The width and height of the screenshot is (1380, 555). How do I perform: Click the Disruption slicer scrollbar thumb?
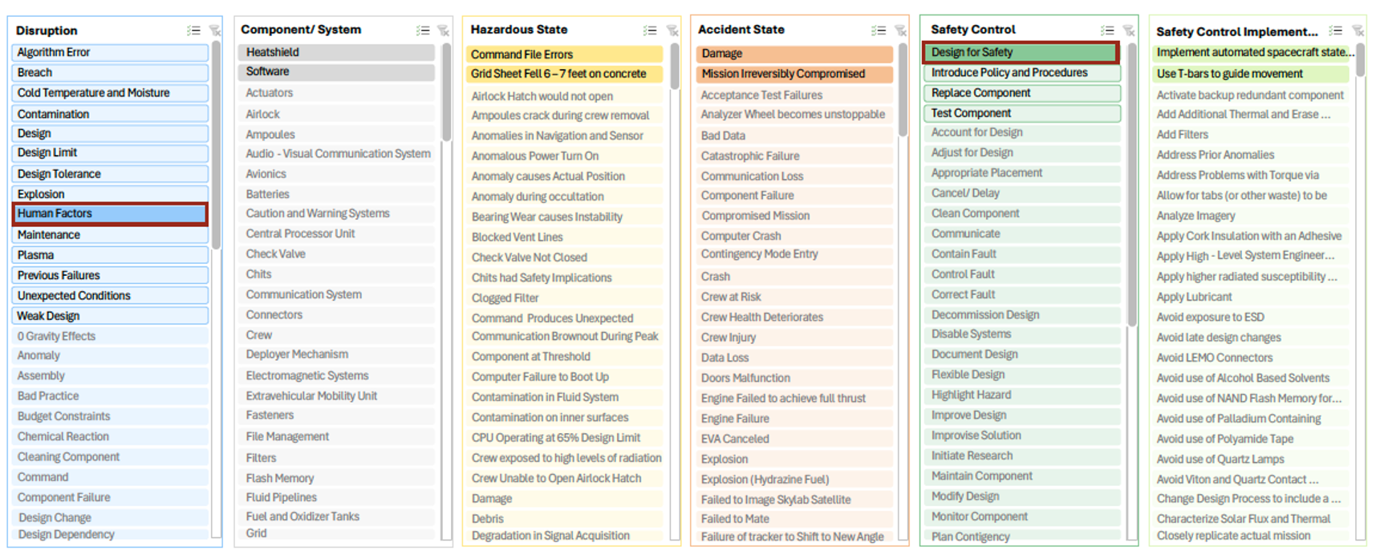point(216,146)
